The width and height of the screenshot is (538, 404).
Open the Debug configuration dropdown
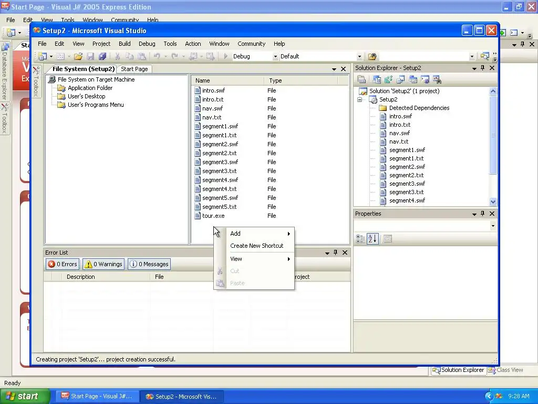point(275,57)
